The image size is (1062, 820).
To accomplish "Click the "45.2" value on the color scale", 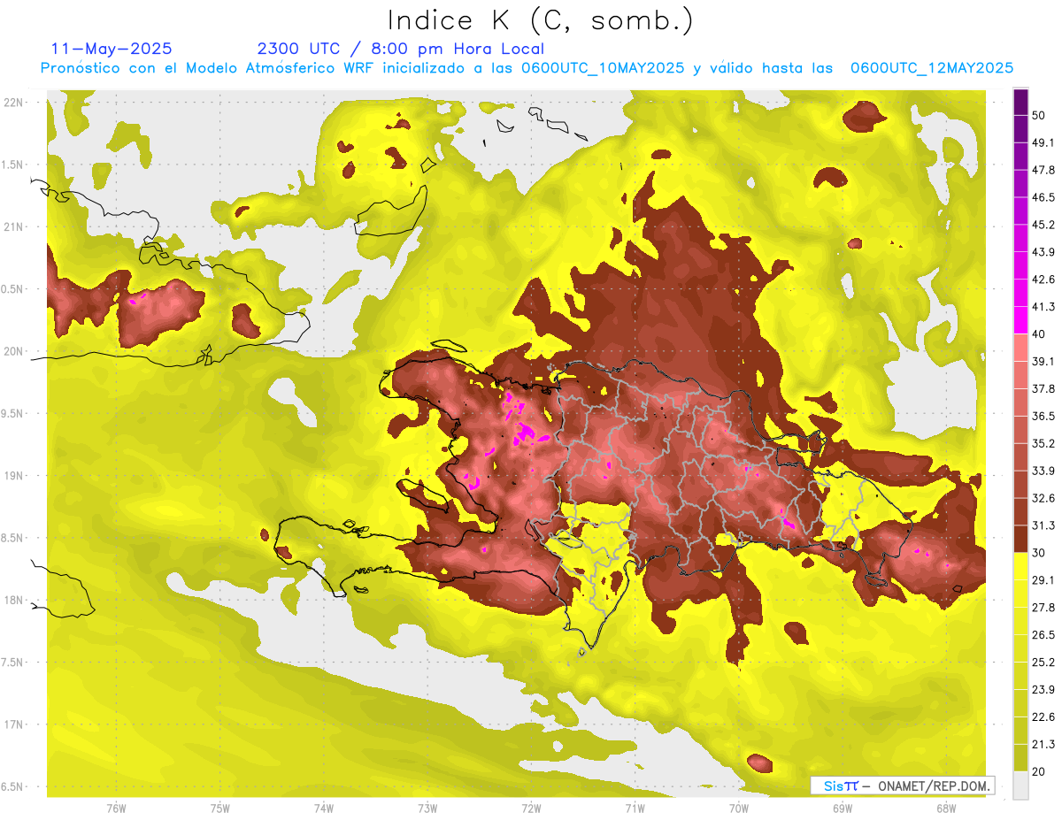I will (1043, 225).
